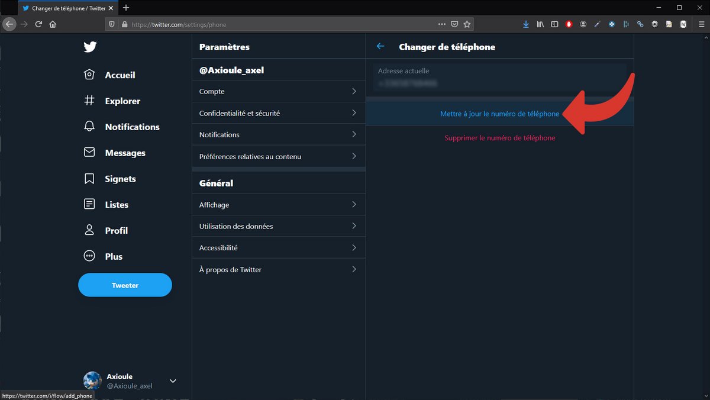710x400 pixels.
Task: Click the Axioule profile avatar thumbnail
Action: click(92, 380)
